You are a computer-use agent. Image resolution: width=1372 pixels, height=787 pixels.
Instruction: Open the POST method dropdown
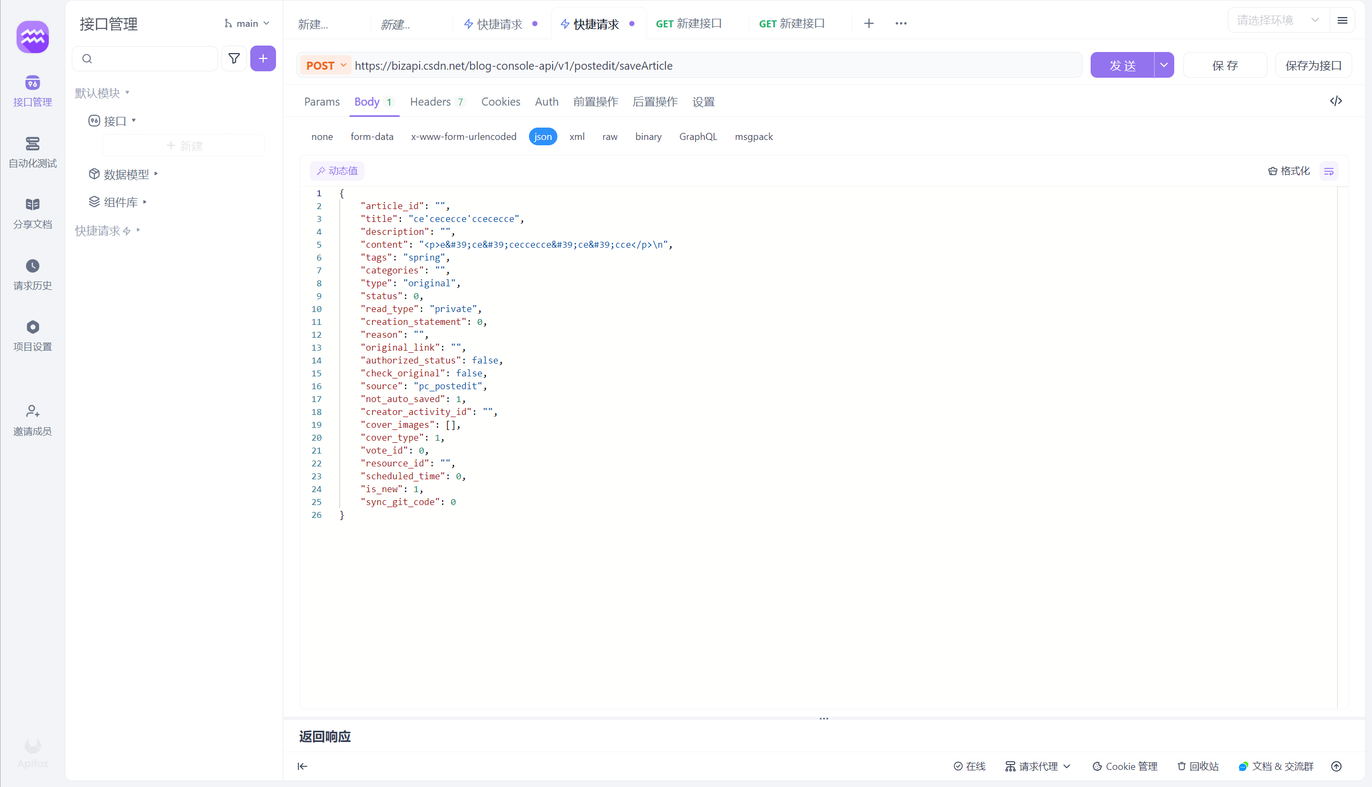click(325, 65)
